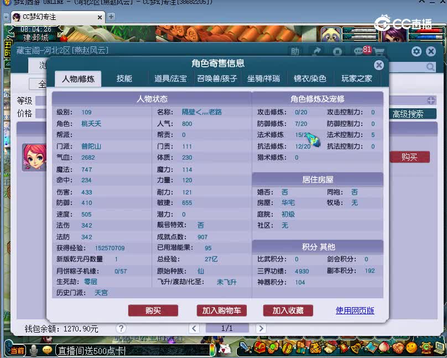
Task: Open the 藏宝阁 shopping cart icon
Action: point(379,51)
